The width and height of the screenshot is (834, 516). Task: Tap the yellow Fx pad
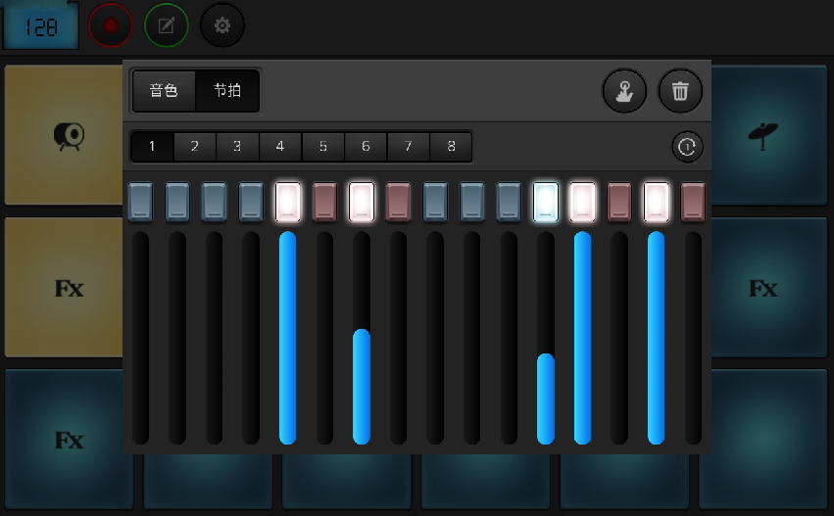[68, 288]
